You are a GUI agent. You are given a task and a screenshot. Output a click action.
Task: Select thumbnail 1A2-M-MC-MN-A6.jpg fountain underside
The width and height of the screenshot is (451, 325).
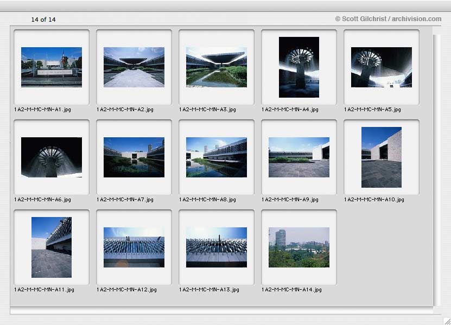(x=52, y=157)
